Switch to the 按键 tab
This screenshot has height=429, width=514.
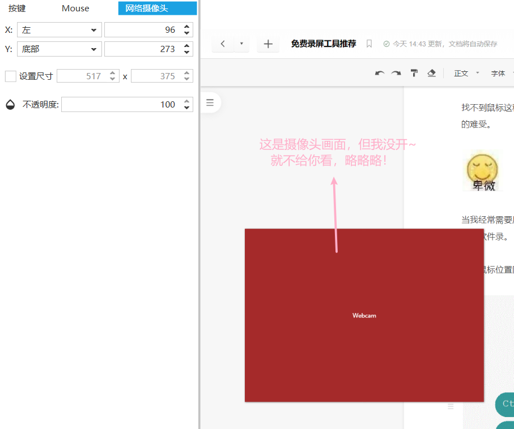click(17, 8)
